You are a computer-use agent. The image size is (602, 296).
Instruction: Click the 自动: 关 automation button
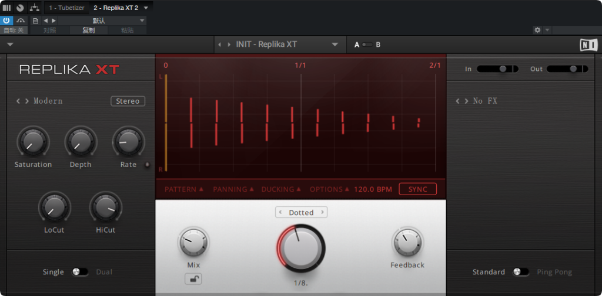(x=14, y=30)
